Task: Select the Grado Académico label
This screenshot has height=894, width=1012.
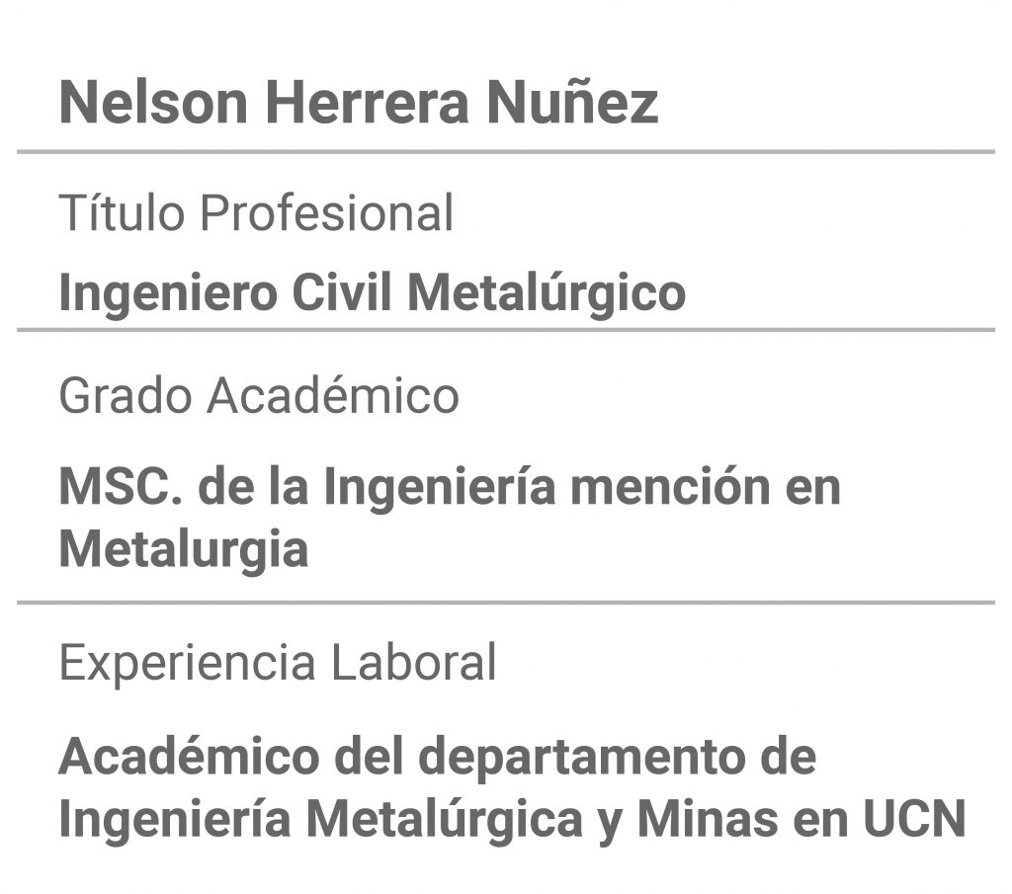Action: pyautogui.click(x=259, y=395)
